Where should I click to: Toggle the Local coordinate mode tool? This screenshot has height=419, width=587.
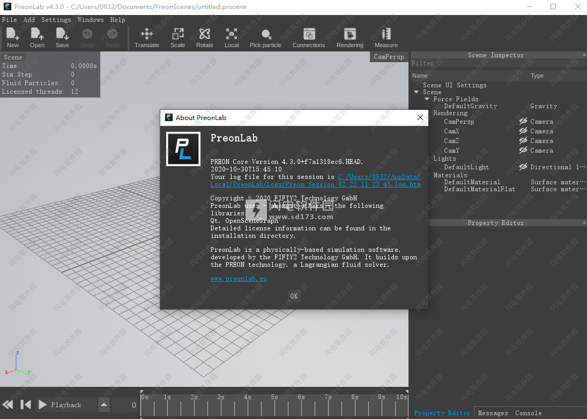(232, 38)
